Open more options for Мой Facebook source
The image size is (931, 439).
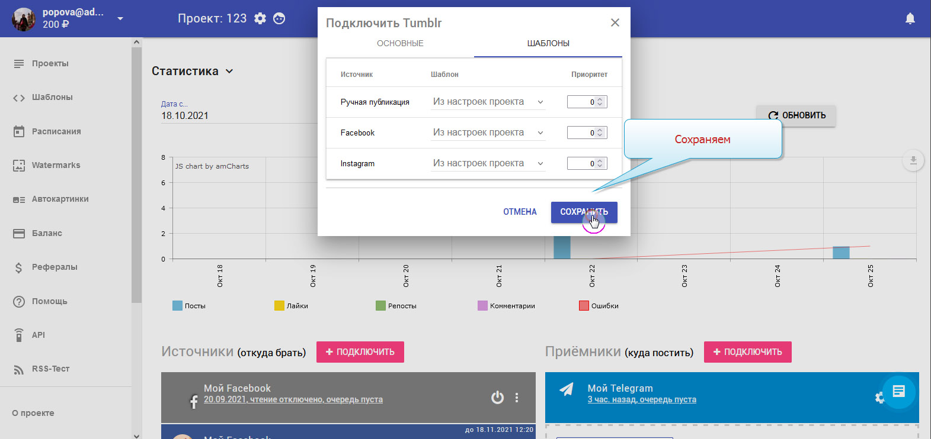517,398
